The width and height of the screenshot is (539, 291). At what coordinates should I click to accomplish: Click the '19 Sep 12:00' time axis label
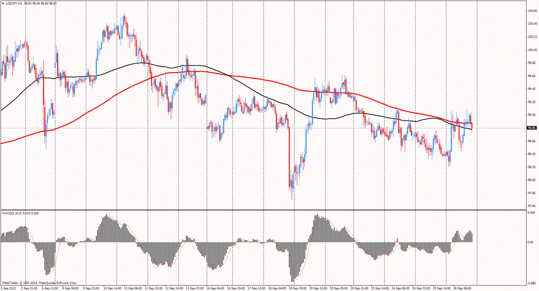pos(319,288)
